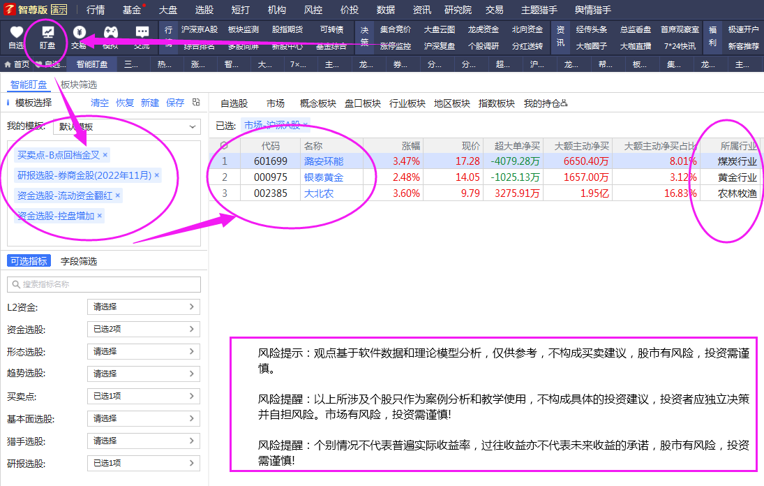Viewport: 764px width, 486px height.
Task: Remove the 资金选股-控盘增加 tag
Action: click(x=99, y=216)
